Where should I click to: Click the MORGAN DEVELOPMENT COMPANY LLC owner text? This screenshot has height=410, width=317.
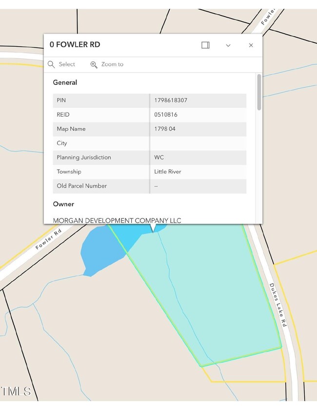(117, 220)
